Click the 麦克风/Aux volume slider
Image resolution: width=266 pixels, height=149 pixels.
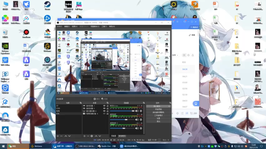[122, 111]
